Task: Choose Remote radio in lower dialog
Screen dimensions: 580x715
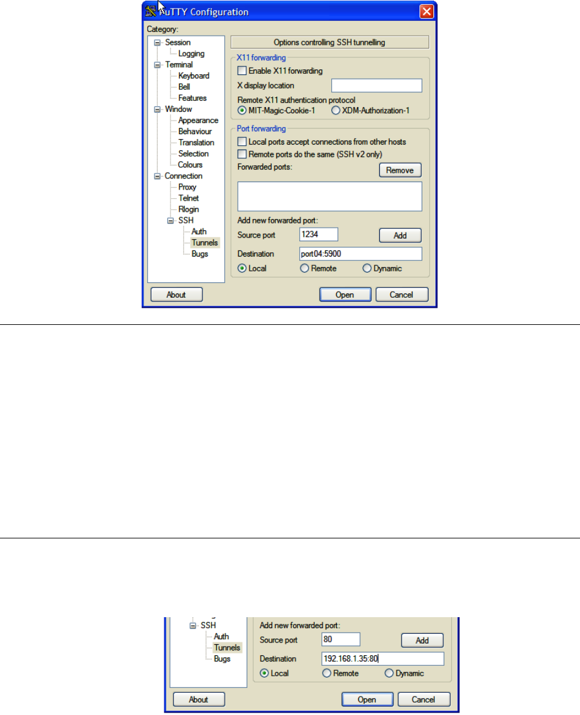Action: click(327, 673)
